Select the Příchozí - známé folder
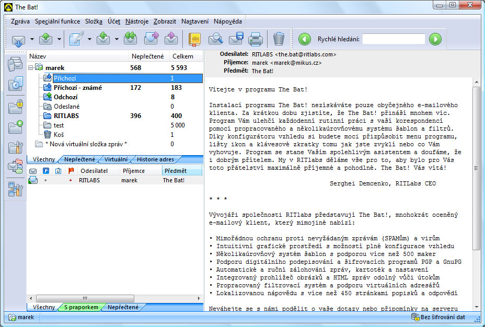Screen dimensions: 485x327 78,88
